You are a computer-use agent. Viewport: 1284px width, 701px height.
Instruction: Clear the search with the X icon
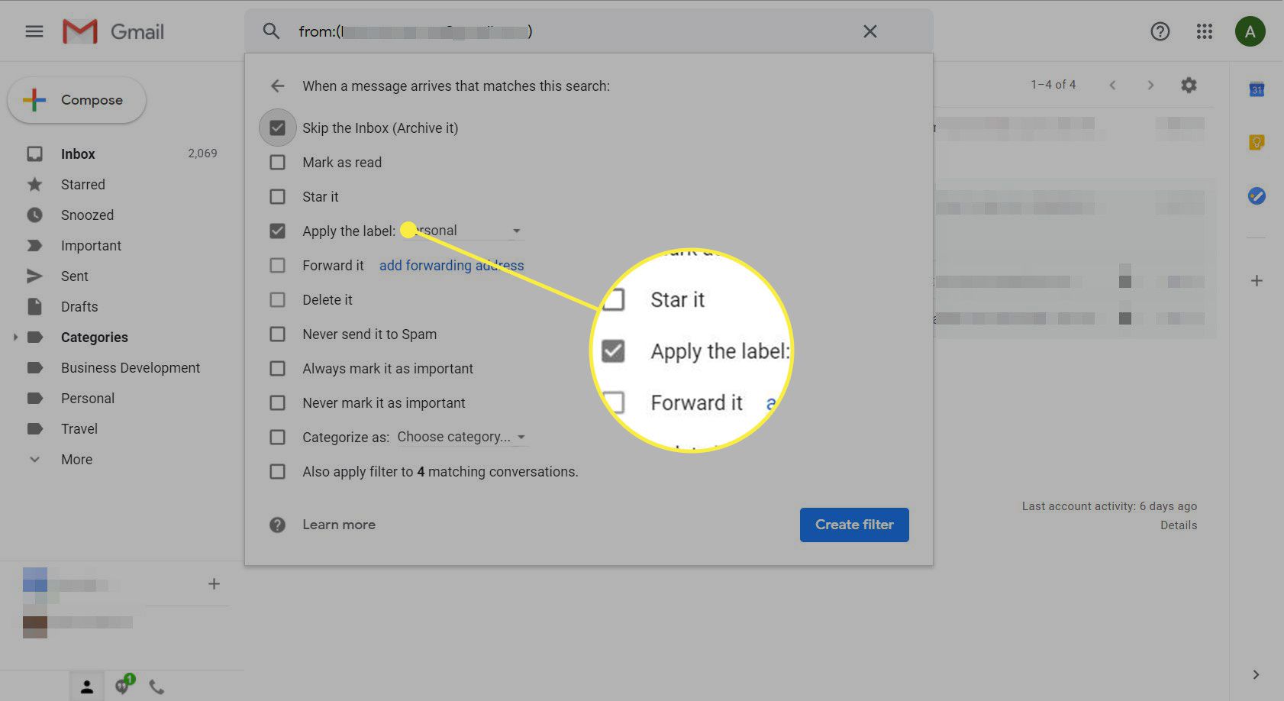point(869,31)
